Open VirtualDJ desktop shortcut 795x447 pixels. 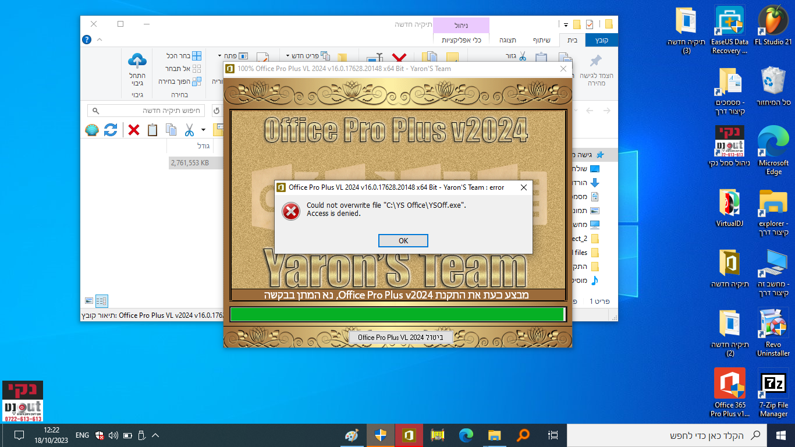[x=730, y=207]
